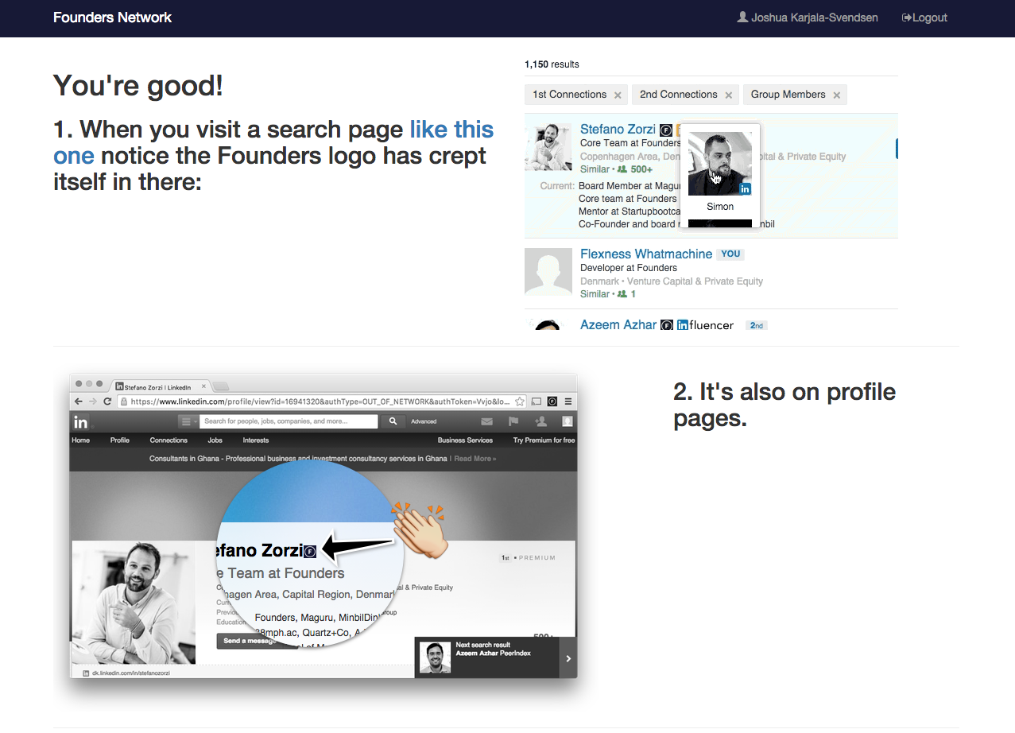1015x733 pixels.
Task: Click the '1,150 results' count text
Action: coord(552,64)
